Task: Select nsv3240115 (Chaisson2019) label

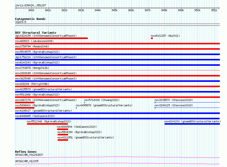Action: 174,105
